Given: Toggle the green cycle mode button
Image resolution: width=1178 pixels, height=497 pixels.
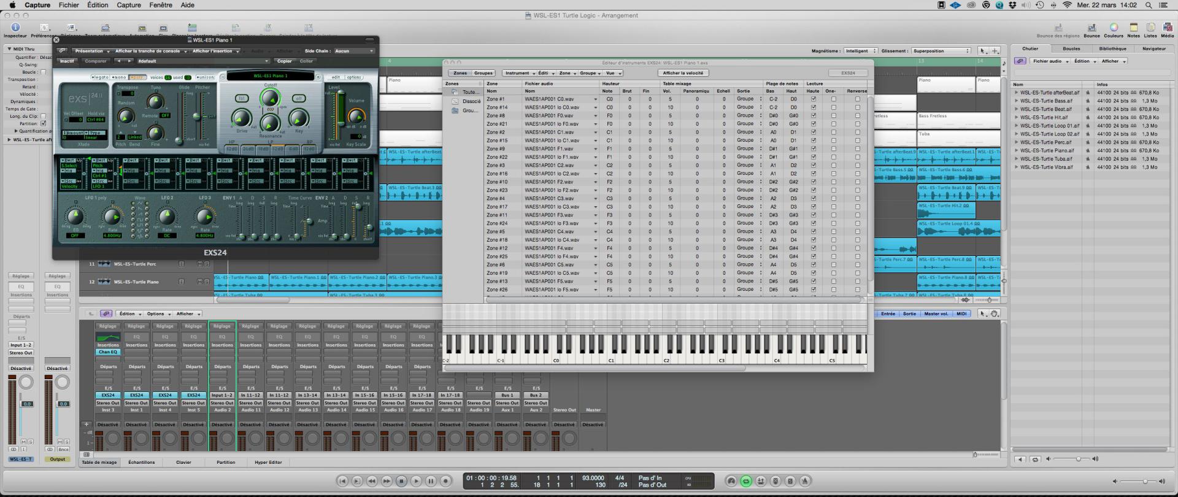Looking at the screenshot, I should (x=746, y=481).
